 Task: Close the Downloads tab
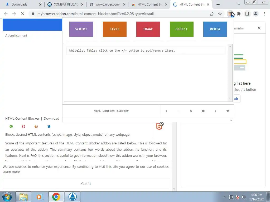pyautogui.click(x=40, y=4)
